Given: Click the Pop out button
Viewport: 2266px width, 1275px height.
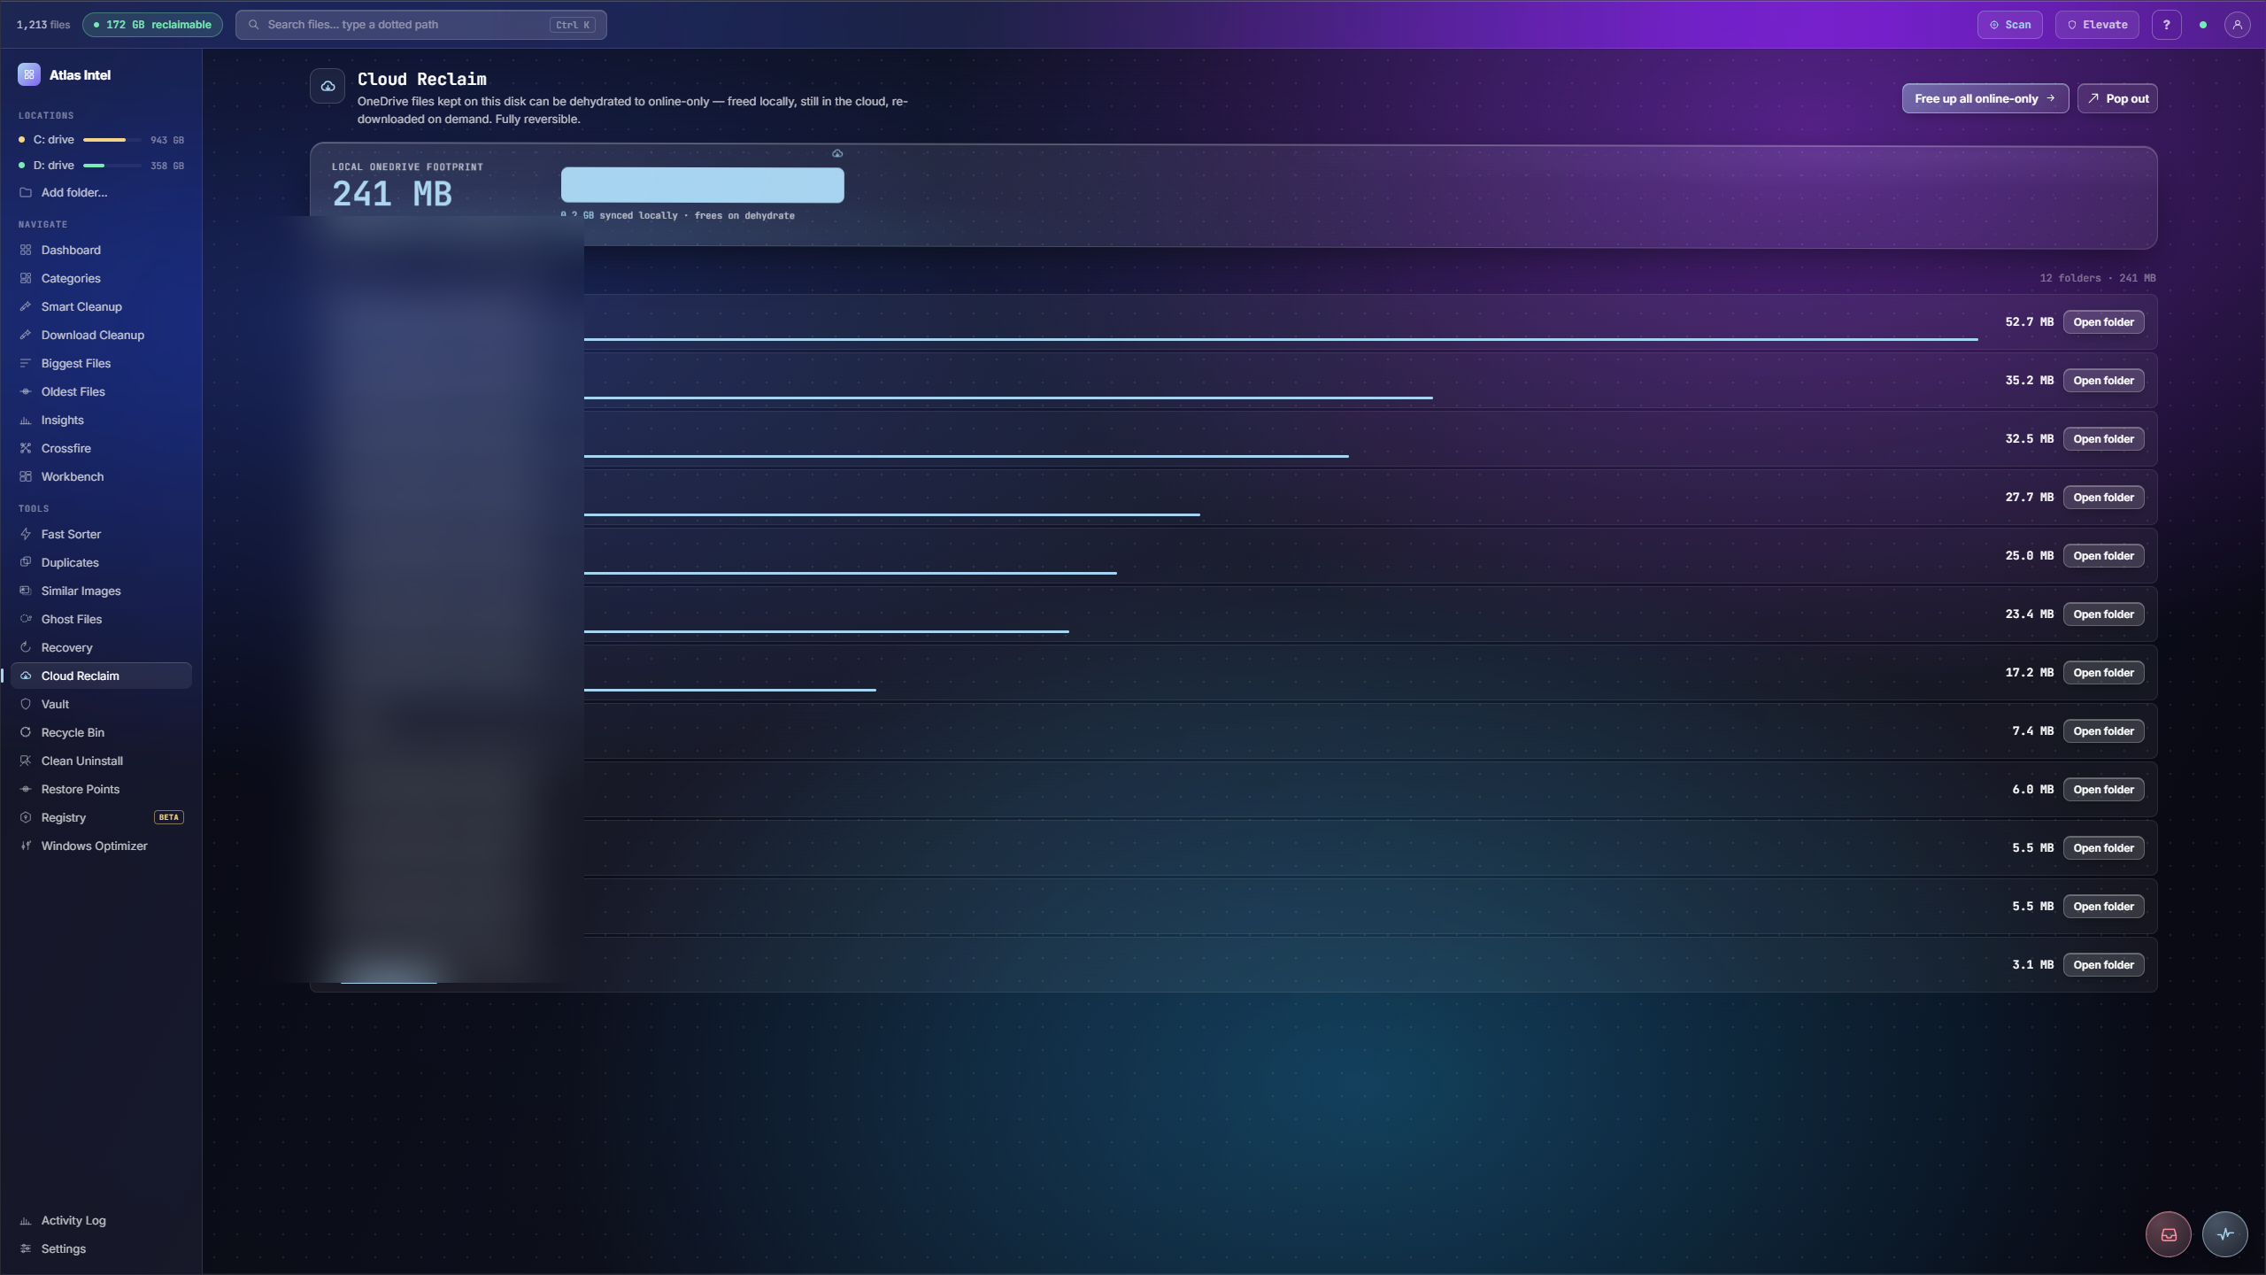Looking at the screenshot, I should [x=2117, y=98].
